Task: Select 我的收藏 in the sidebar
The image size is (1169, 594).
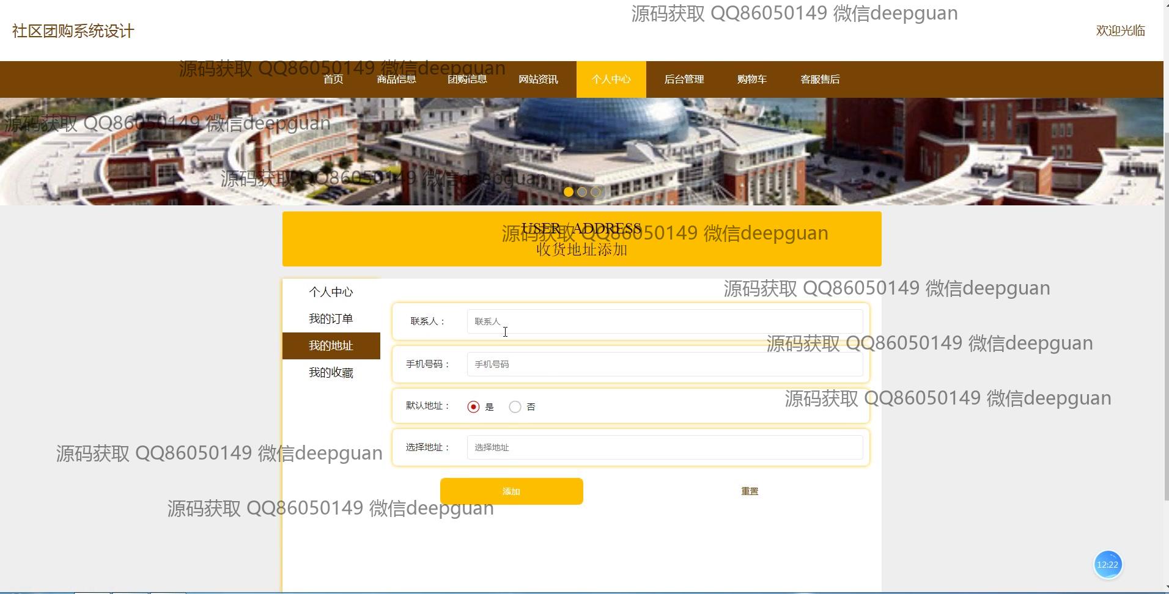Action: [331, 373]
